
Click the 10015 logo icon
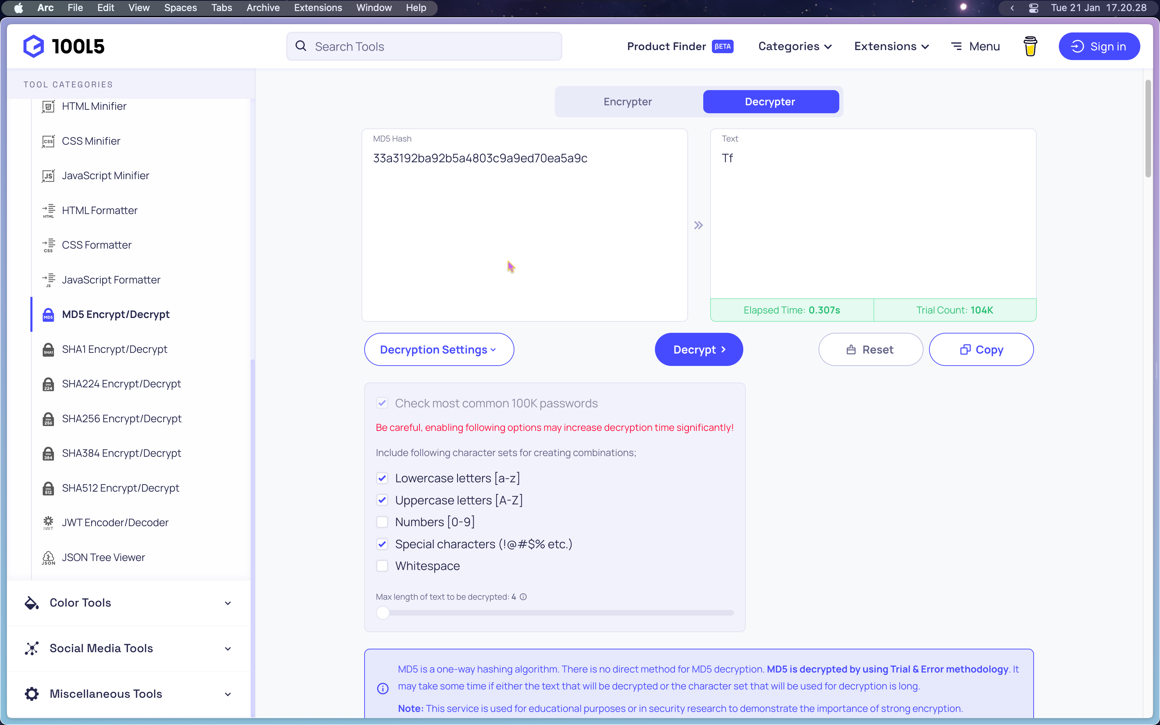pyautogui.click(x=33, y=47)
